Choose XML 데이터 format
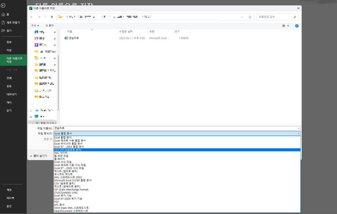337x214 pixels. pyautogui.click(x=177, y=153)
